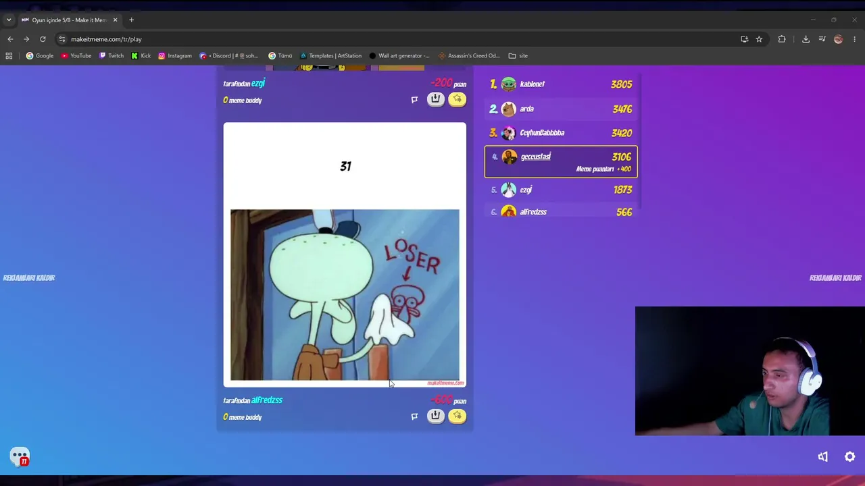Image resolution: width=865 pixels, height=486 pixels.
Task: Select arda in the leaderboard
Action: click(x=561, y=109)
